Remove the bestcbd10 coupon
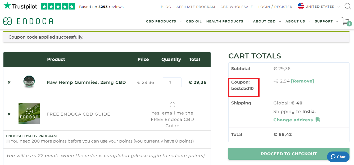 (302, 81)
